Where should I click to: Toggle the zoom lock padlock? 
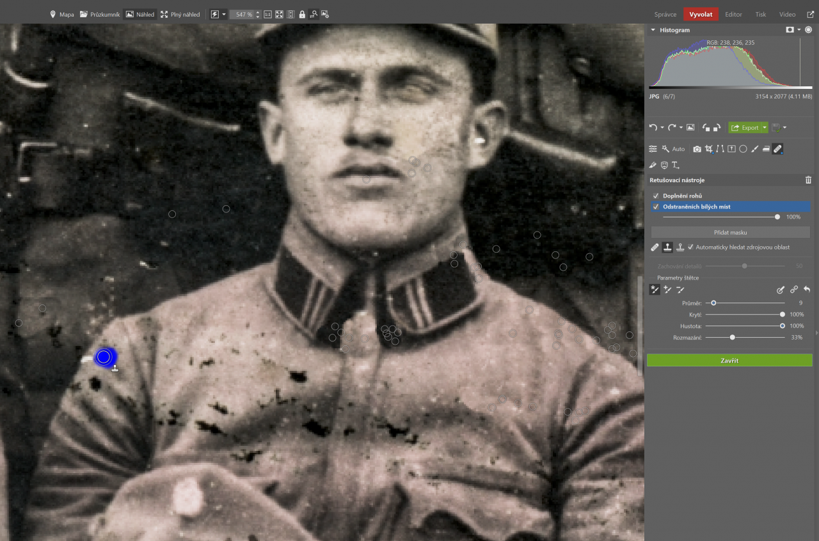302,14
